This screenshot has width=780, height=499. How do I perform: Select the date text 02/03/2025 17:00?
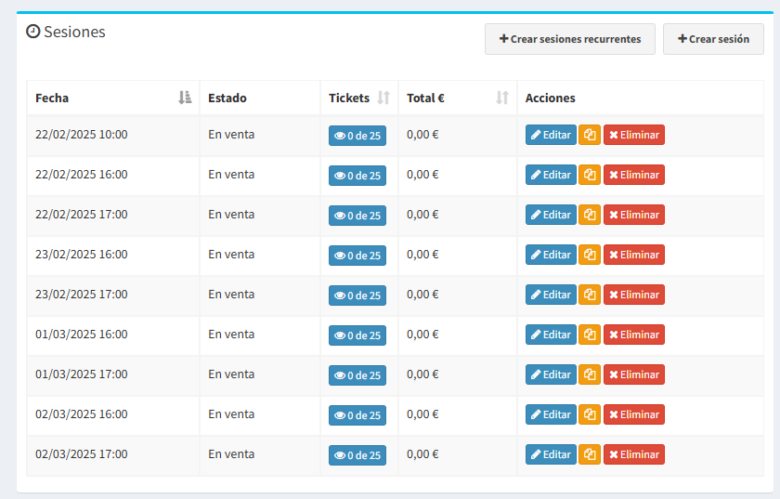(x=82, y=454)
